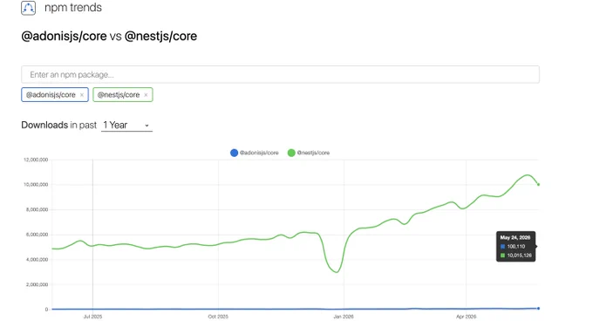
Task: Click the dropdown chevron beside 1 Year
Action: tap(147, 126)
